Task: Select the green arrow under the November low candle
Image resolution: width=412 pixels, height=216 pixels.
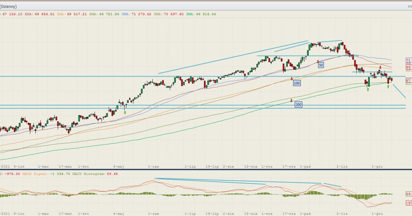Action: tap(368, 89)
